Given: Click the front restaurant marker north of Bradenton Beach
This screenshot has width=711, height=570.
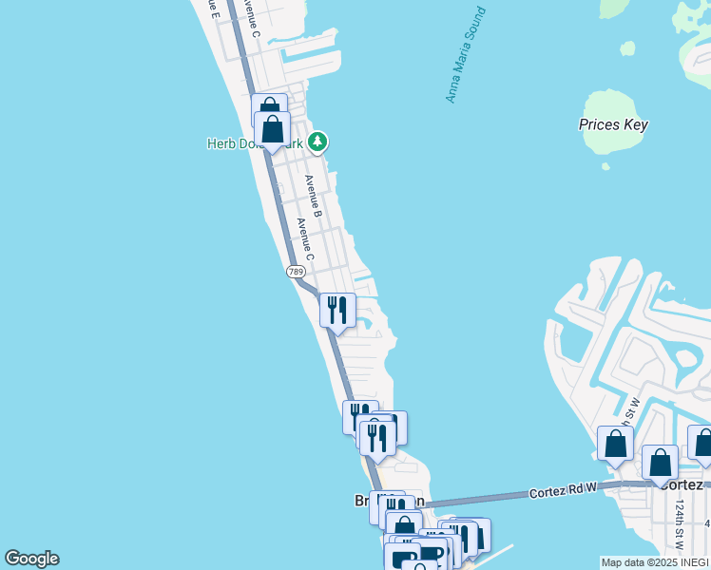Looking at the screenshot, I should (x=377, y=441).
